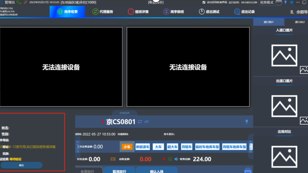Viewport: 308px width, 173px height.
Task: Click the 出场对比 heading
Action: [284, 132]
